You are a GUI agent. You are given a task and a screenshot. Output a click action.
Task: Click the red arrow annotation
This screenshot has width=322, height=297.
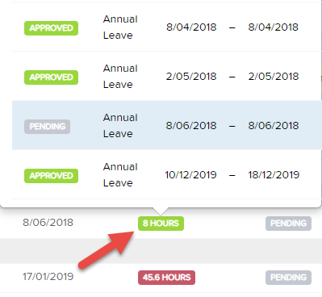click(107, 249)
